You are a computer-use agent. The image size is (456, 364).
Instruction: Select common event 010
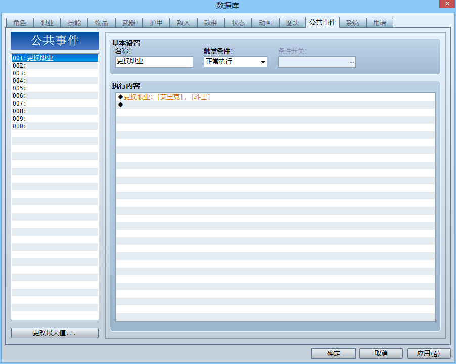coord(55,126)
